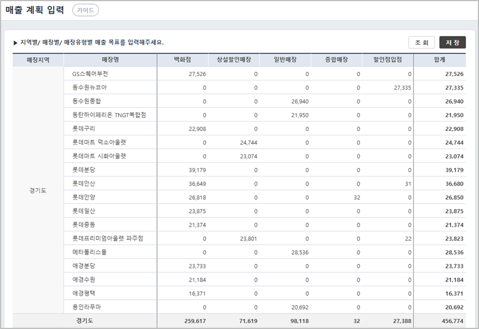
Task: Open the 가이드 guide button
Action: click(x=86, y=10)
